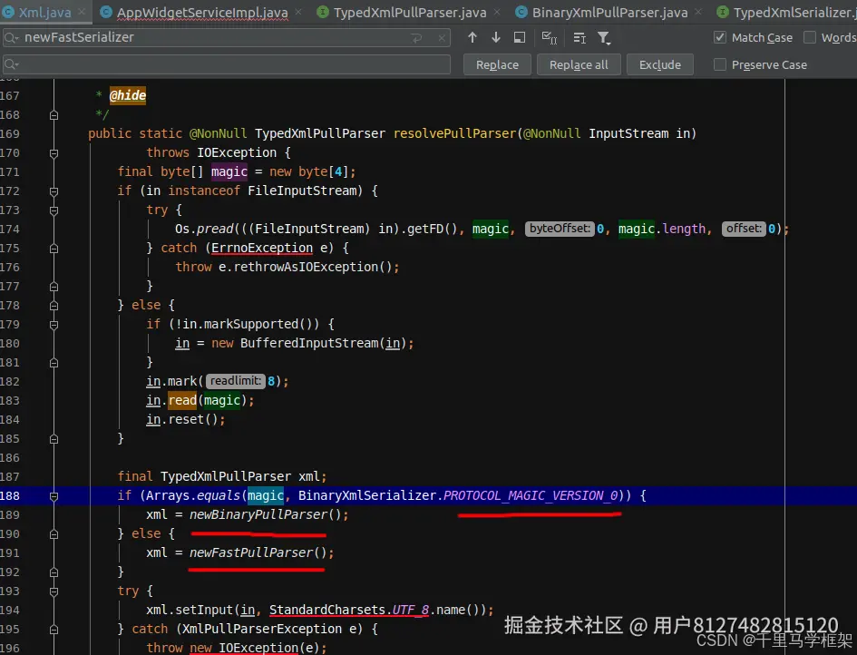Click the PROTOCOL_MAGIC_VERSION_0 constant
The height and width of the screenshot is (655, 857).
531,495
